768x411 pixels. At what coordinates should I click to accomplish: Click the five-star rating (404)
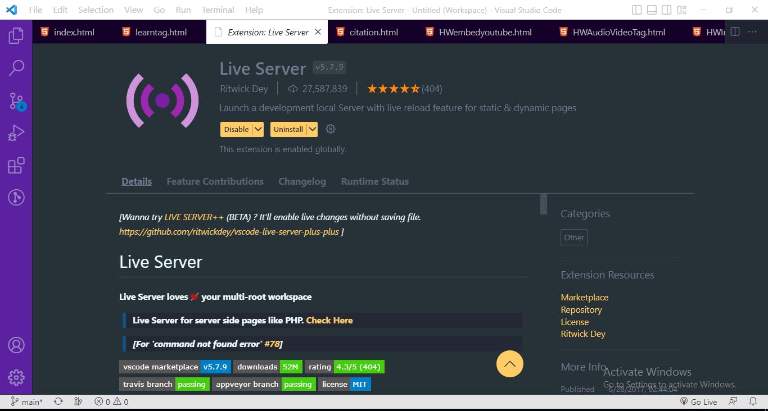tap(404, 89)
